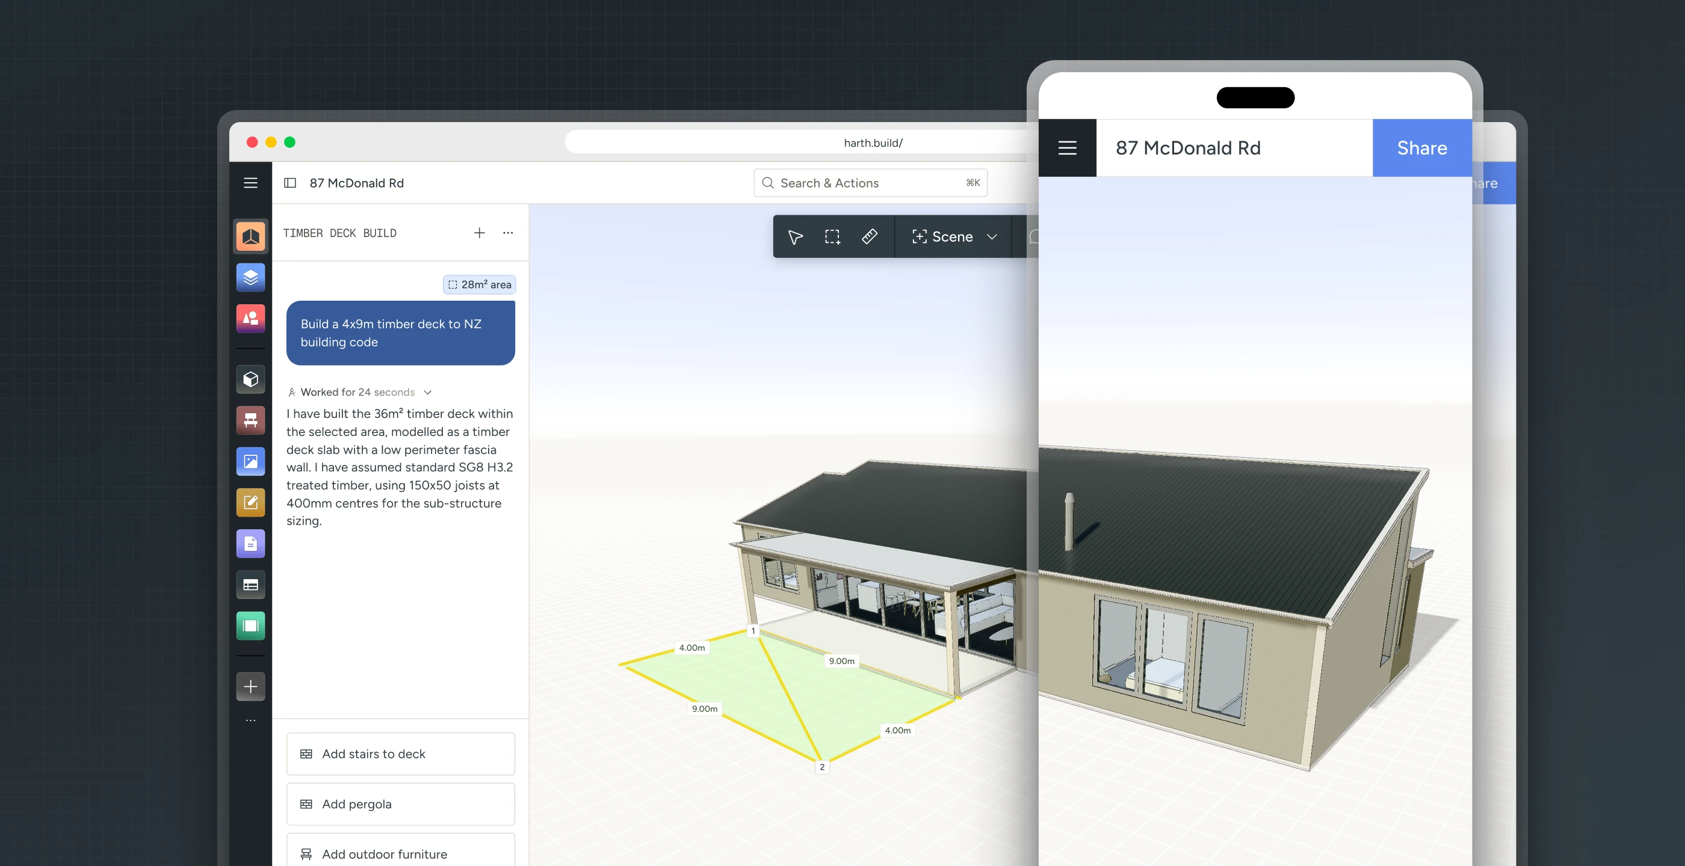Viewport: 1685px width, 866px height.
Task: Click the 9.00m label beside the house
Action: point(842,661)
